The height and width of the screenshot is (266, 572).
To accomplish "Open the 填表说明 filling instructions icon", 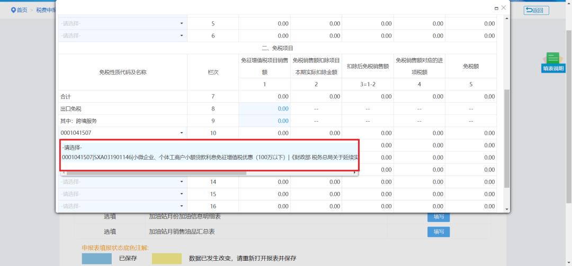I will [x=553, y=62].
